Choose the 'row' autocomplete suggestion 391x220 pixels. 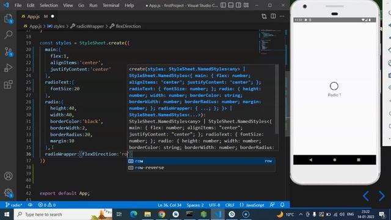pyautogui.click(x=201, y=161)
